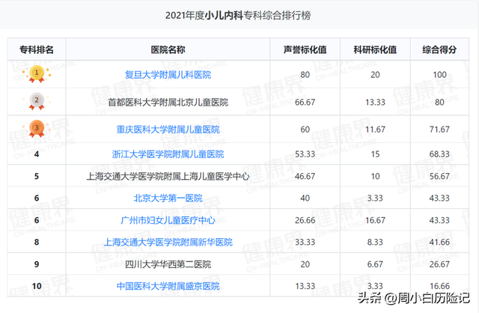The image size is (479, 313).
Task: Click the bronze rank 3 medal icon
Action: click(x=37, y=129)
